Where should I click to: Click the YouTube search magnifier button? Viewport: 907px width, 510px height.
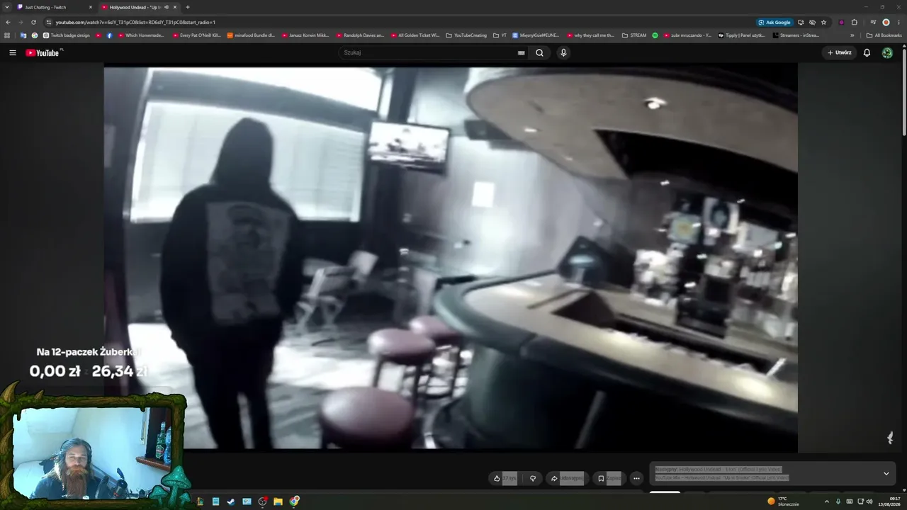[x=539, y=52]
